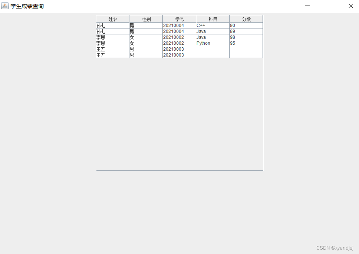Select the 孙七 cell in the C++ row
359x254 pixels.
click(x=113, y=26)
